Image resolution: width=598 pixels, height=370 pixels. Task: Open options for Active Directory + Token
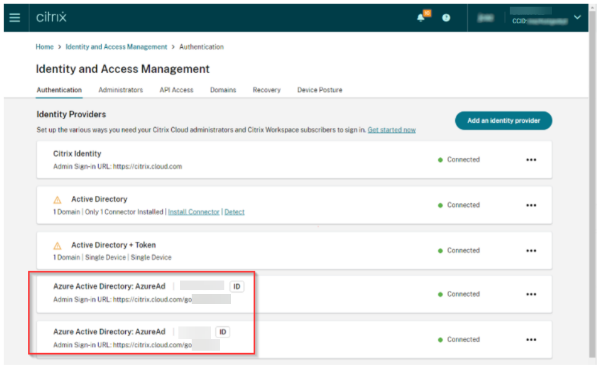point(531,251)
